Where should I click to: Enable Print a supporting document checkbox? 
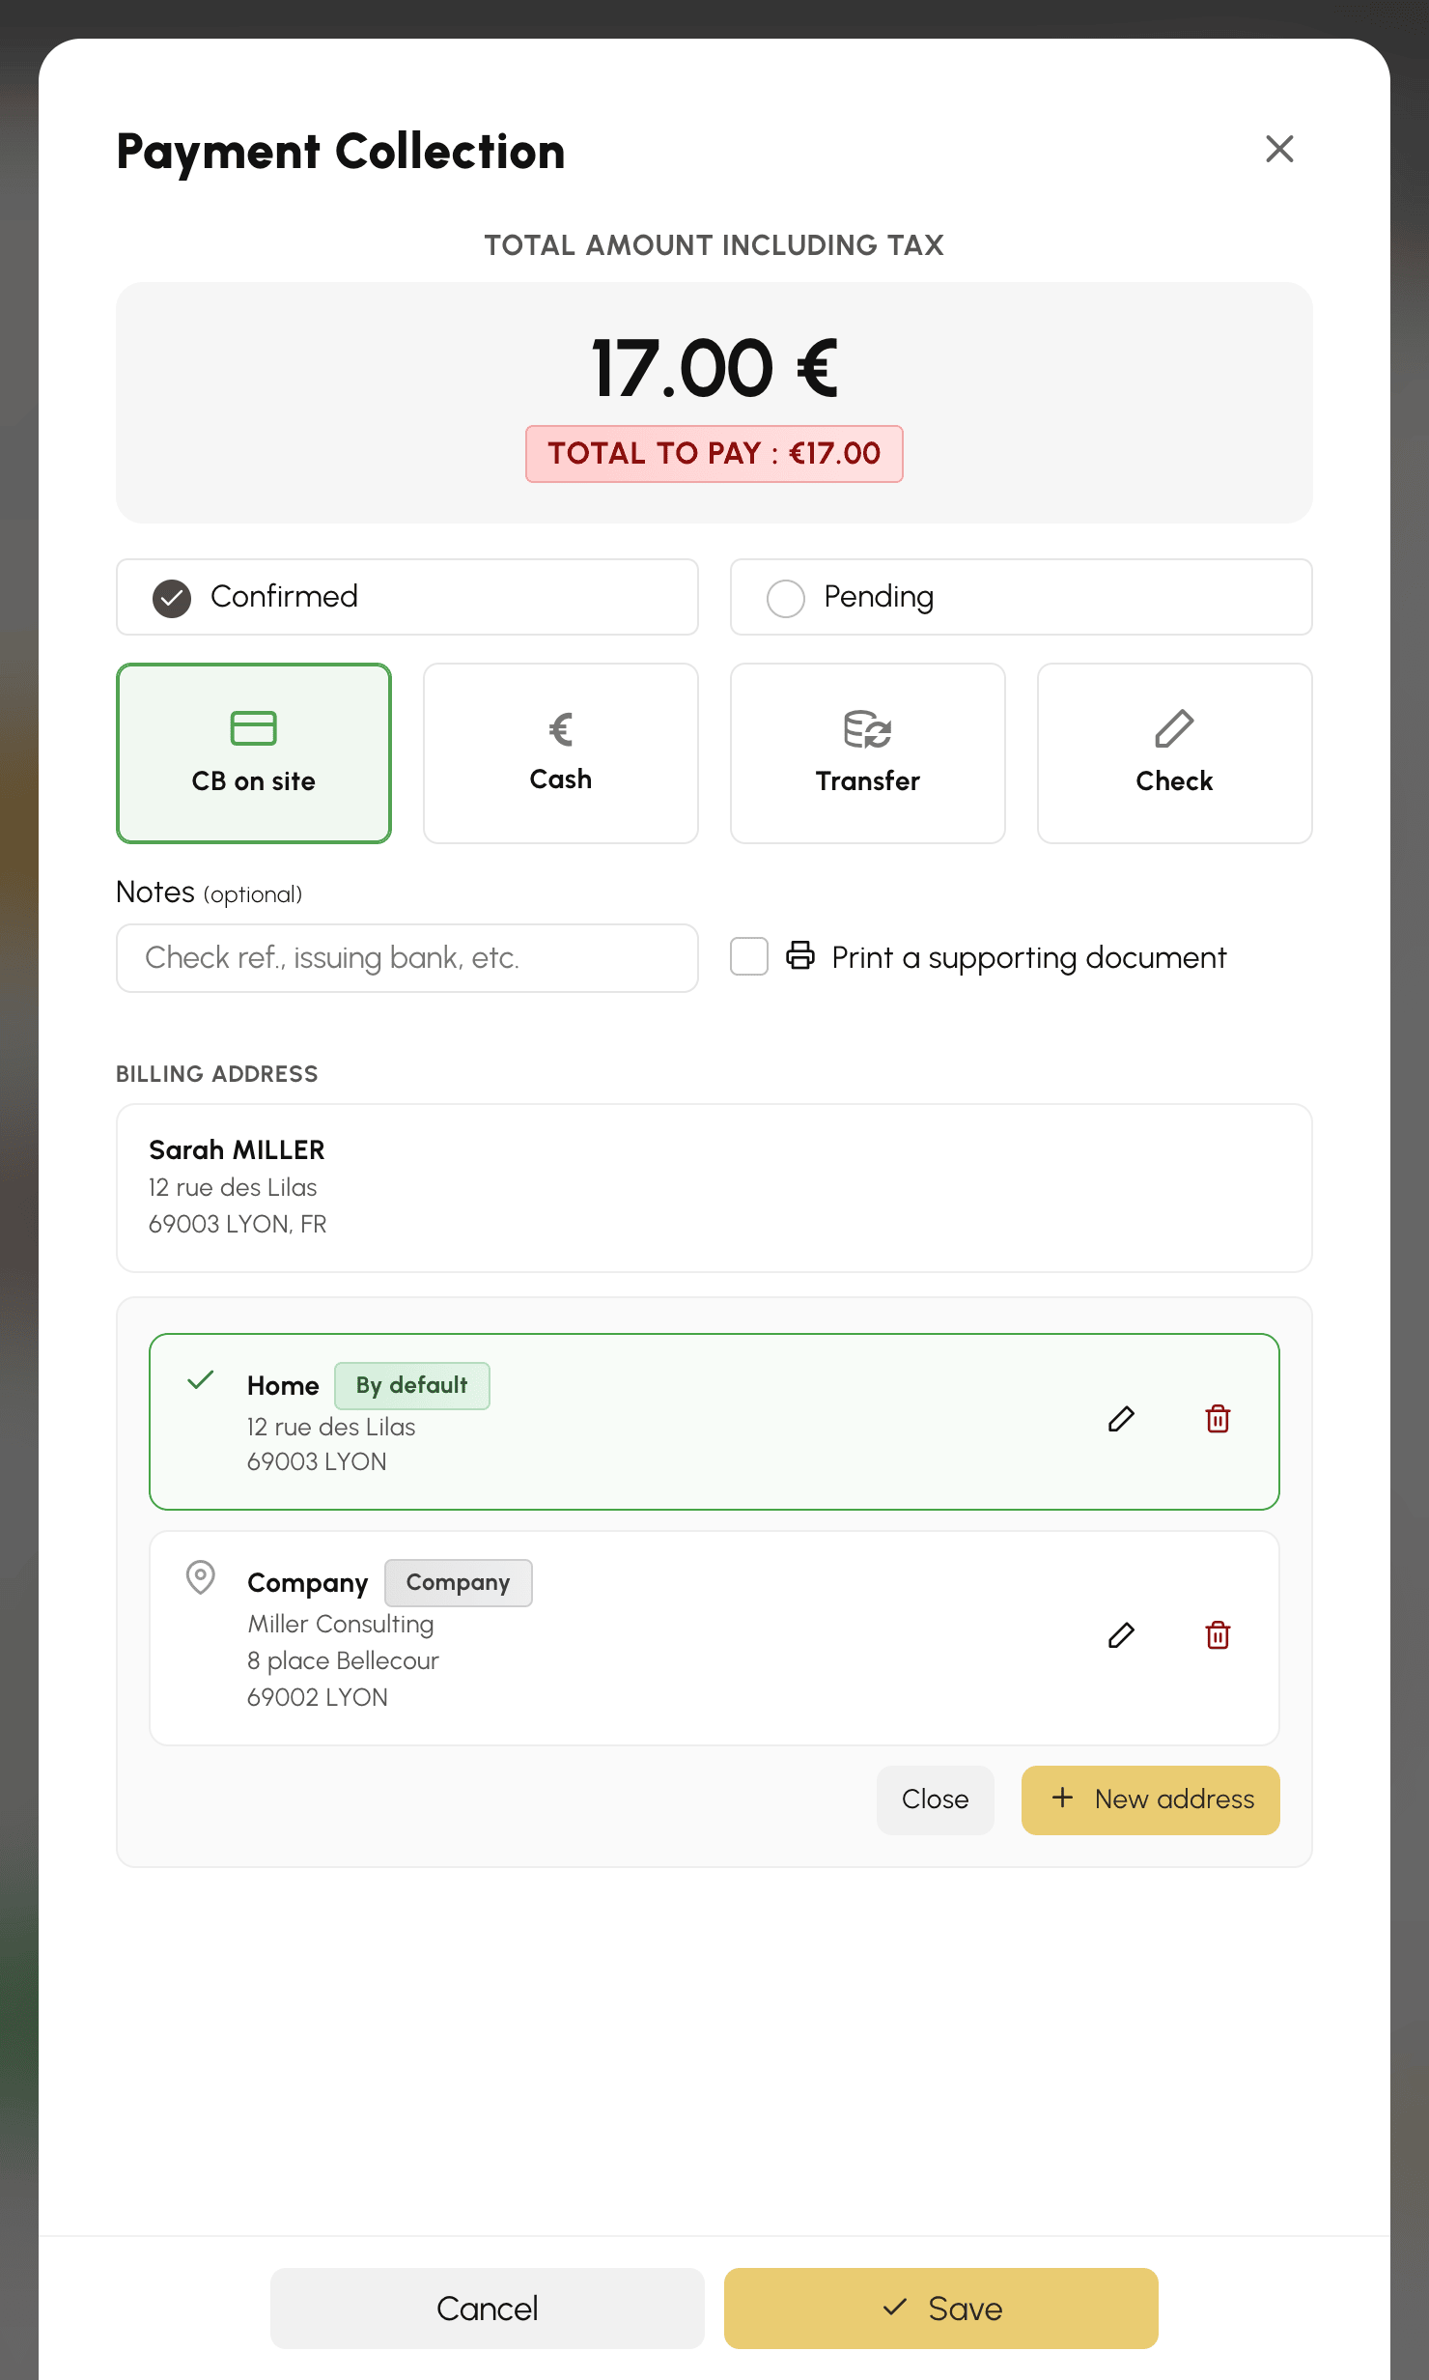coord(749,956)
